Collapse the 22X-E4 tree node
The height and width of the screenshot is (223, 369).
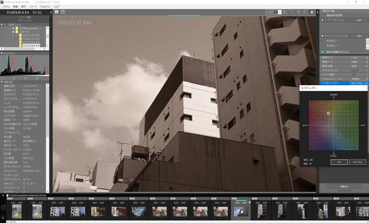point(13,32)
